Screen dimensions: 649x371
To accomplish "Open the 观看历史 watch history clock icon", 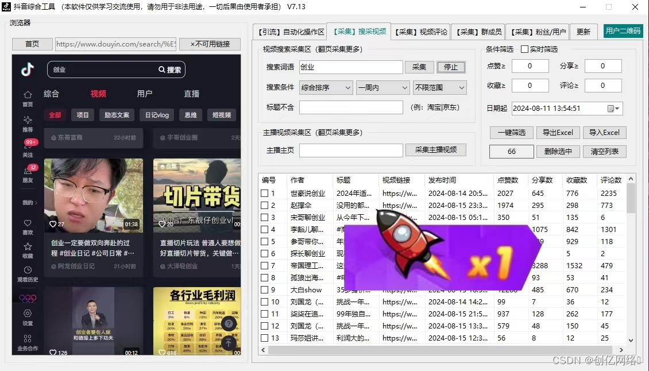I will (28, 270).
